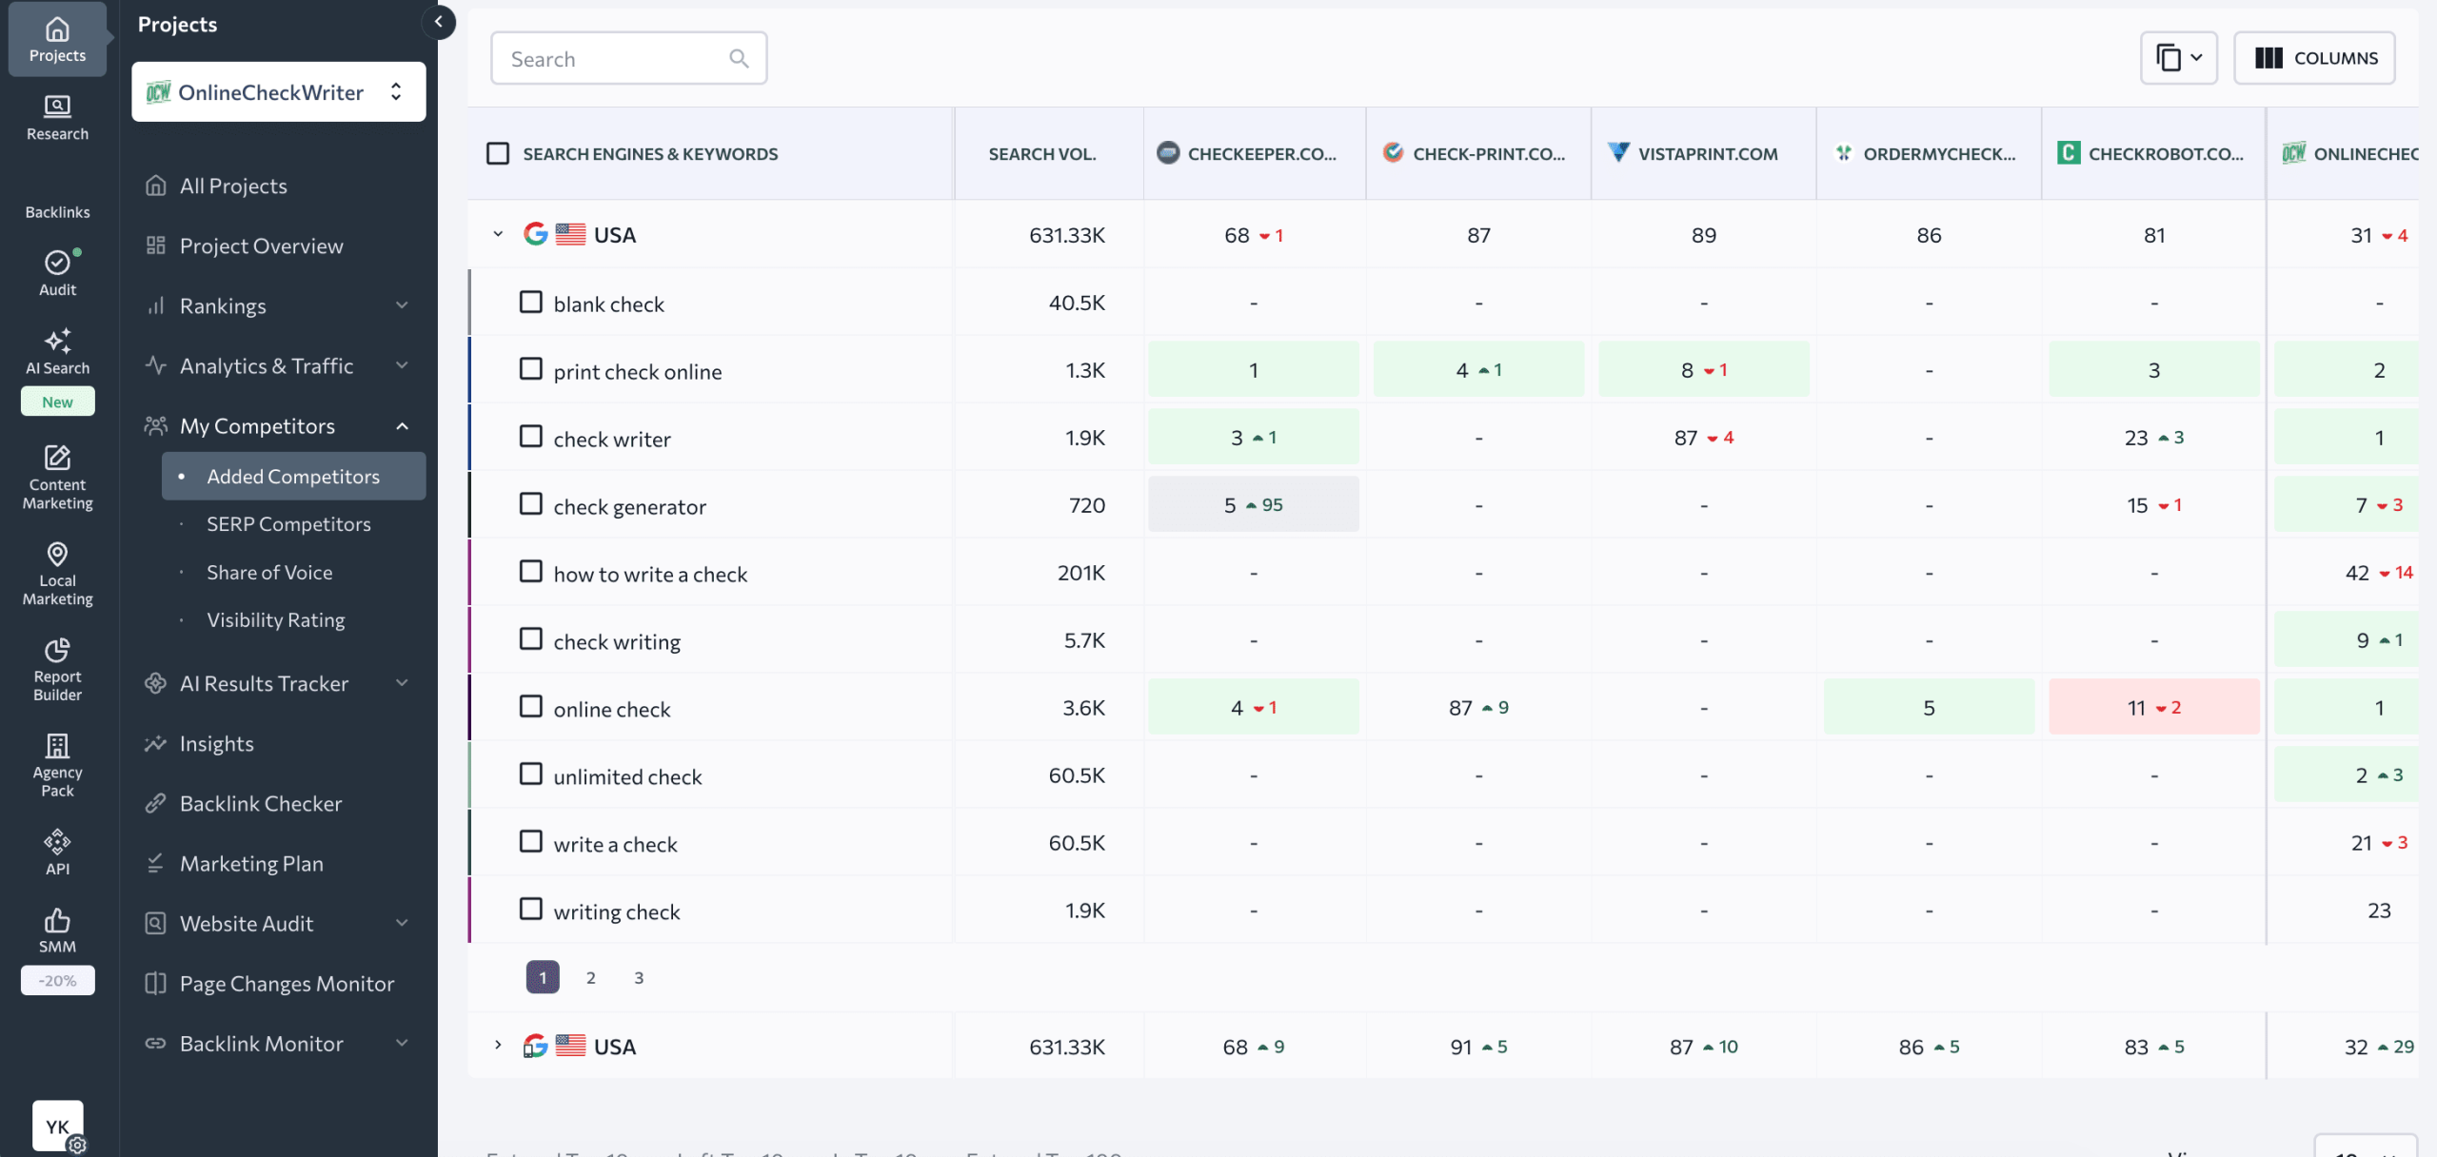The height and width of the screenshot is (1157, 2437).
Task: Expand the bottom USA mobile row
Action: coord(497,1045)
